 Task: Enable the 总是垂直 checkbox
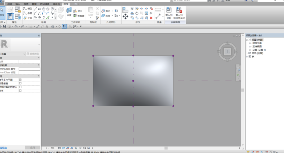point(20,83)
